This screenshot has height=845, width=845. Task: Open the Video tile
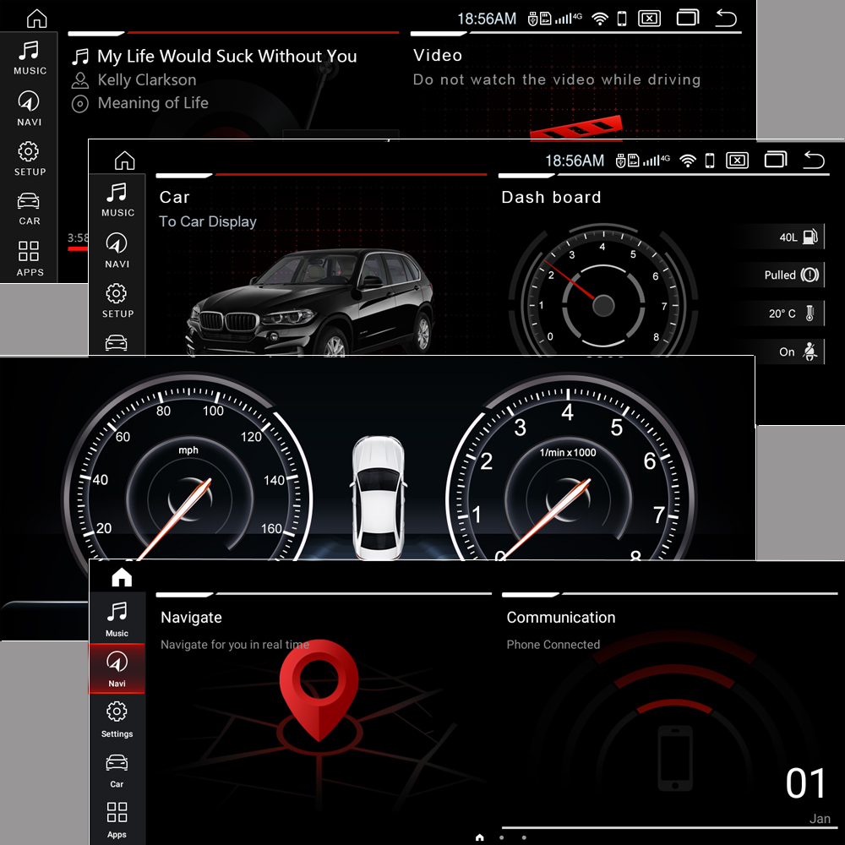pos(438,56)
